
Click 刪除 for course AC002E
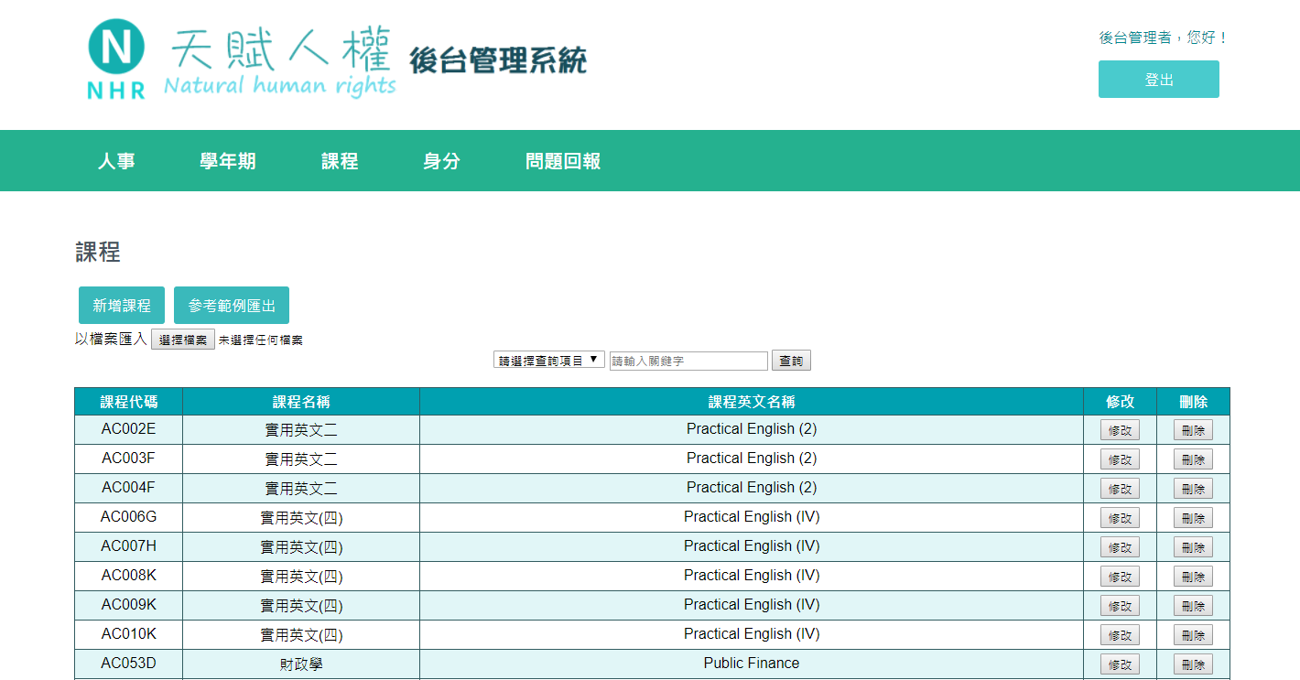tap(1193, 430)
